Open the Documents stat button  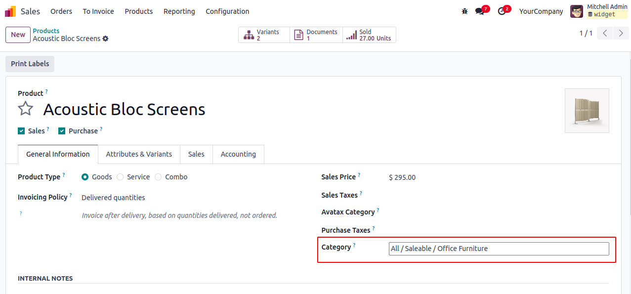click(316, 35)
